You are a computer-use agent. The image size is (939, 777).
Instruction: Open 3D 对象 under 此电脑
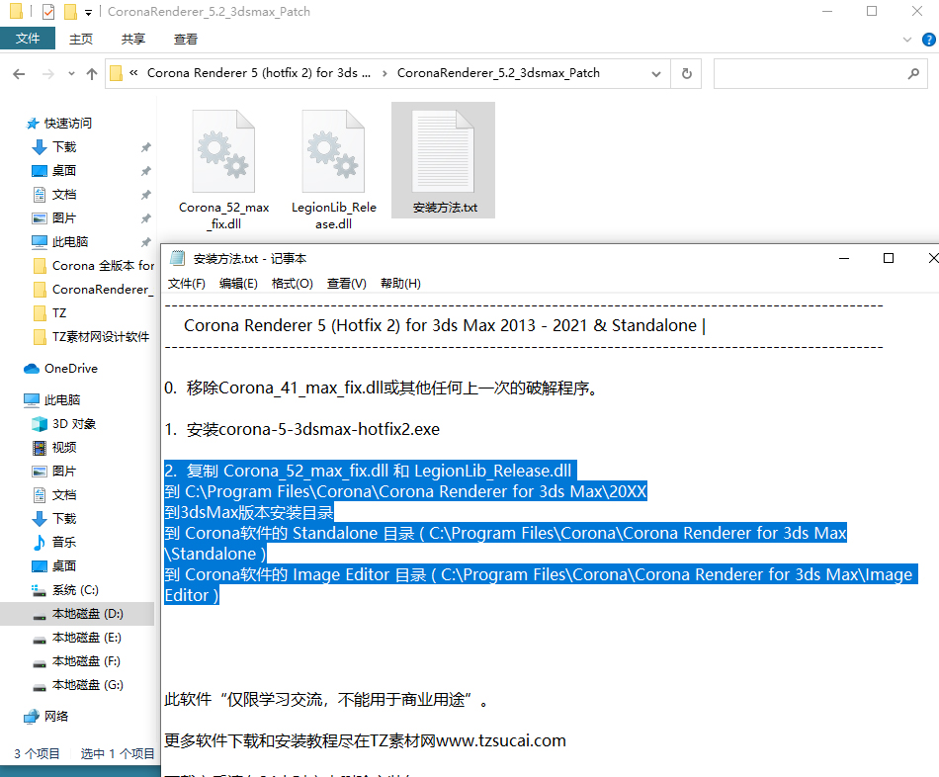tap(74, 423)
